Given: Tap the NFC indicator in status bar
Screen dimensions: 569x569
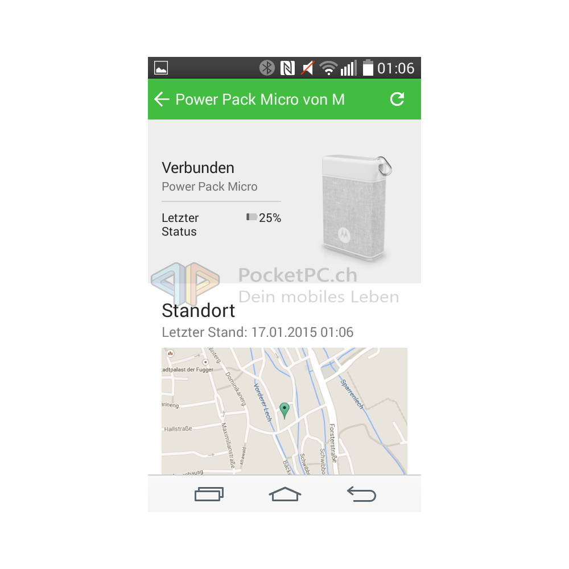Looking at the screenshot, I should [x=287, y=68].
